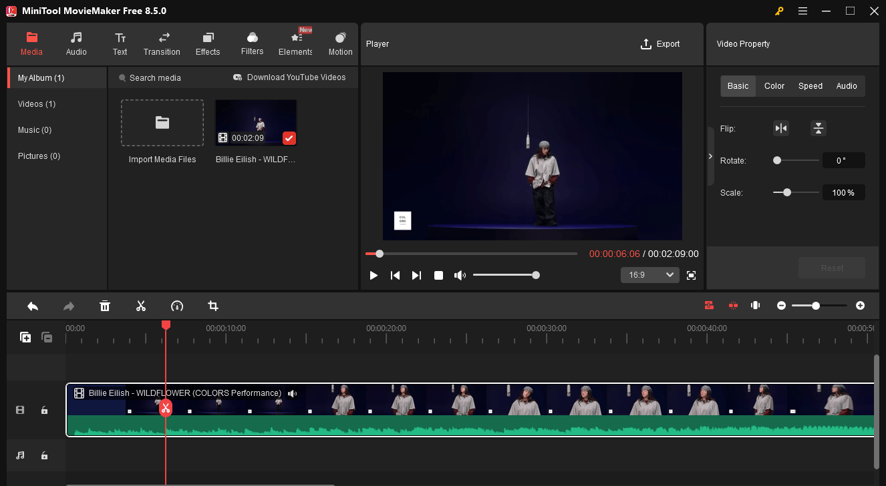Lock the audio track
886x486 pixels.
click(x=44, y=455)
